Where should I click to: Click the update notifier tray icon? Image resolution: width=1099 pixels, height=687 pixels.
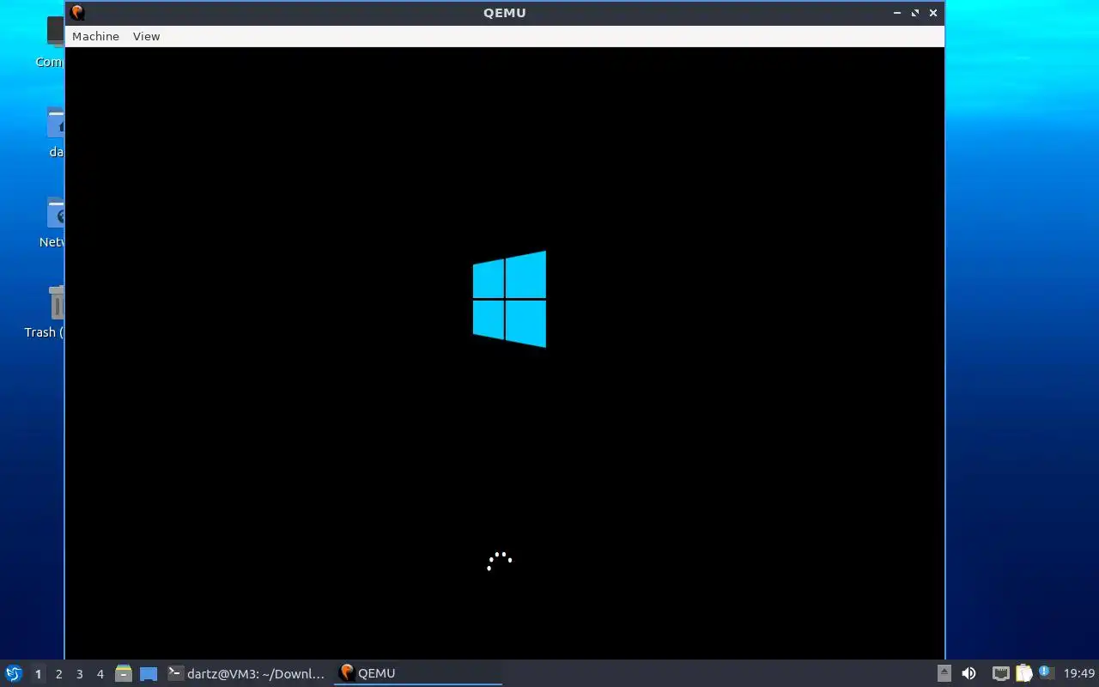pos(1045,672)
